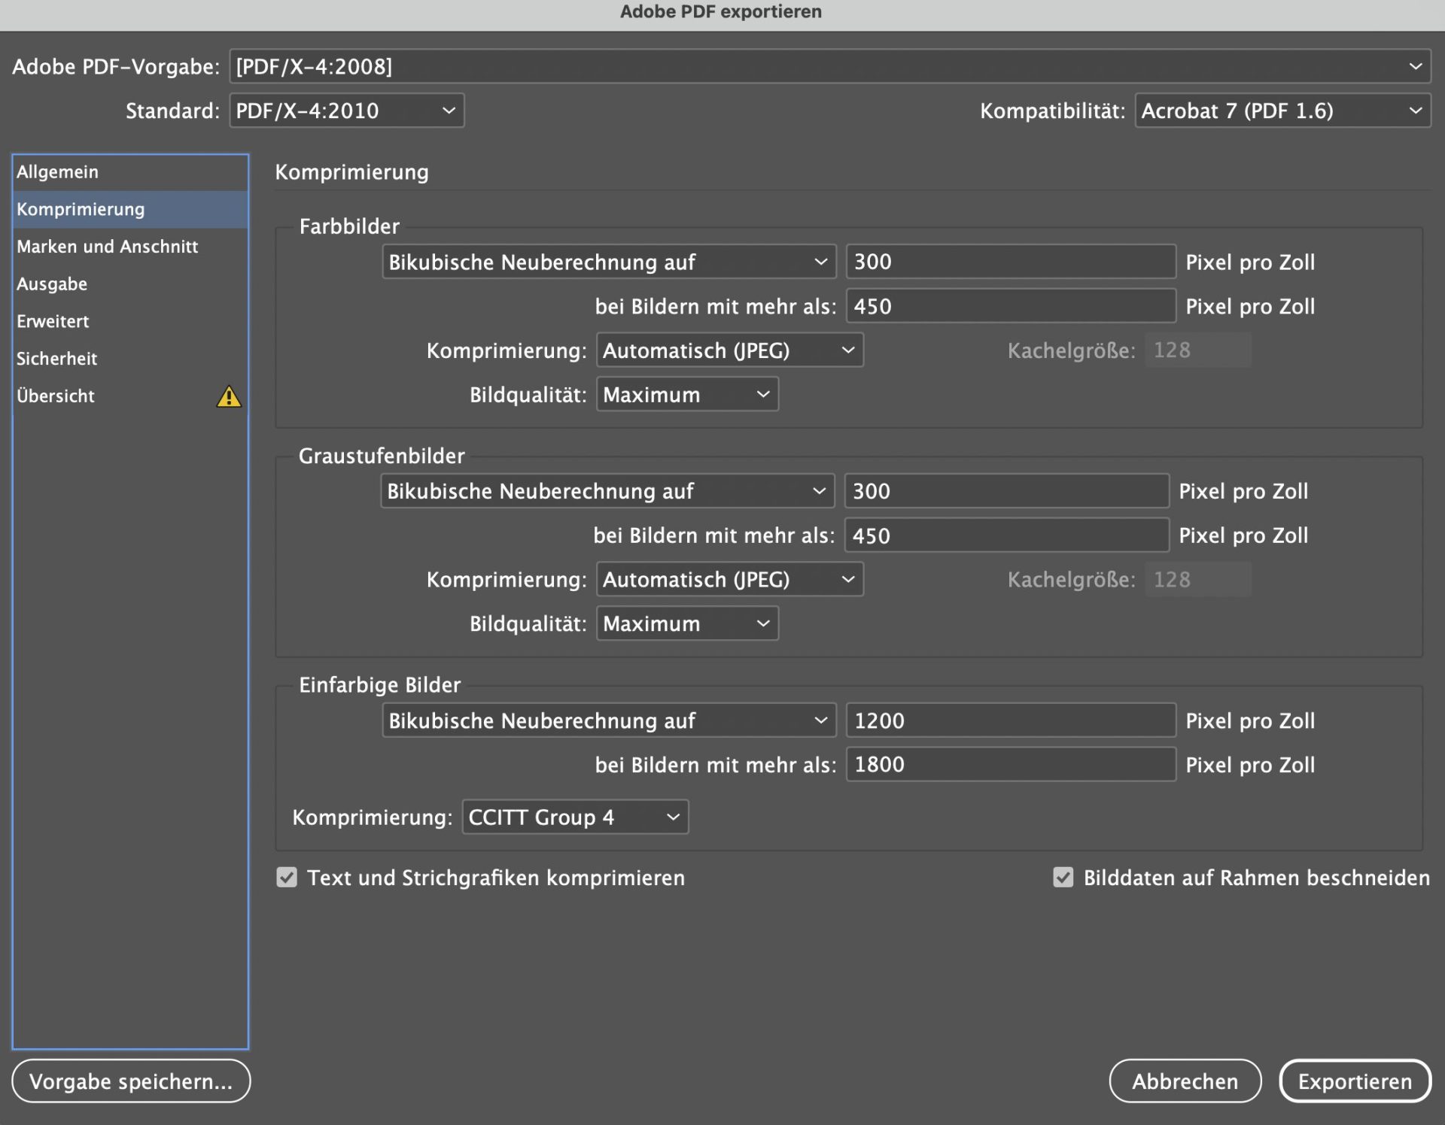
Task: Click Farbbilder Kachelgröße 128 field
Action: [x=1198, y=350]
